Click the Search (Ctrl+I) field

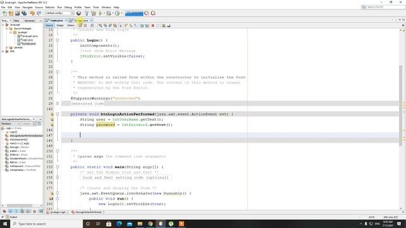point(383,7)
